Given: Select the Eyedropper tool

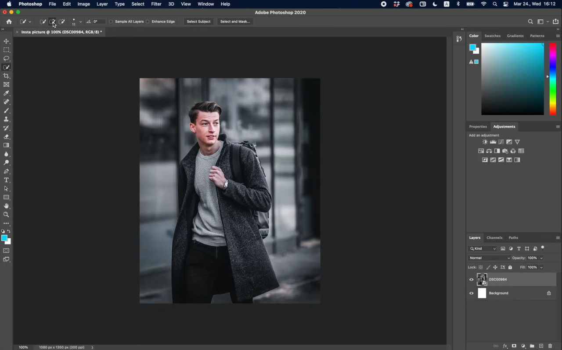Looking at the screenshot, I should point(6,93).
